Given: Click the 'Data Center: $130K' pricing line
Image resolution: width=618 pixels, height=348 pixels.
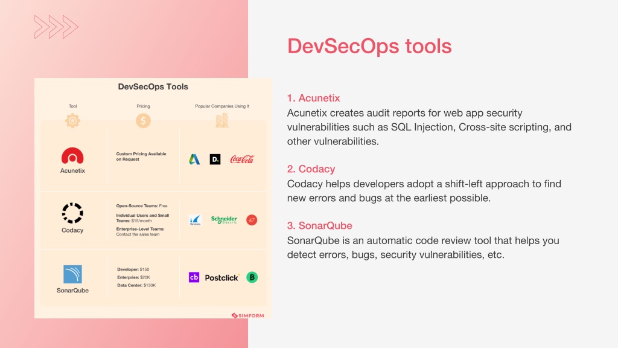Looking at the screenshot, I should pos(136,285).
